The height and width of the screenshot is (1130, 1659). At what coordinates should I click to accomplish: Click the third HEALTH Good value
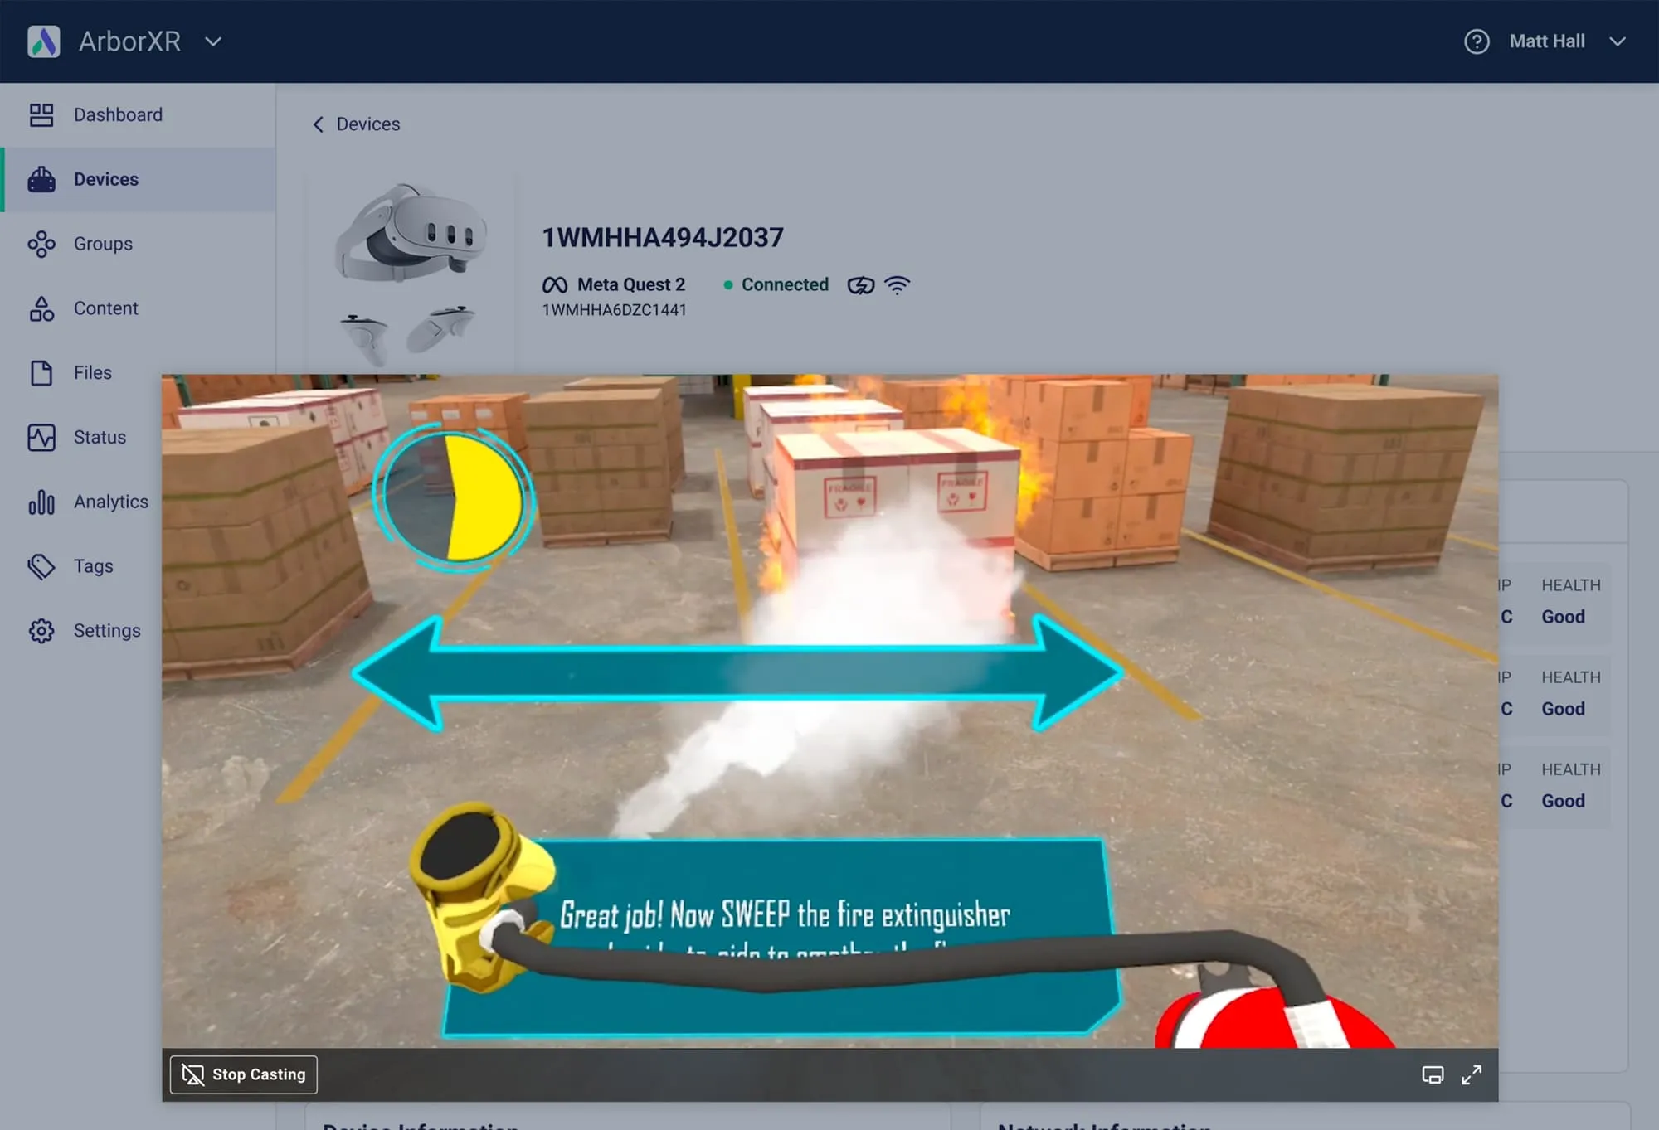click(x=1563, y=801)
